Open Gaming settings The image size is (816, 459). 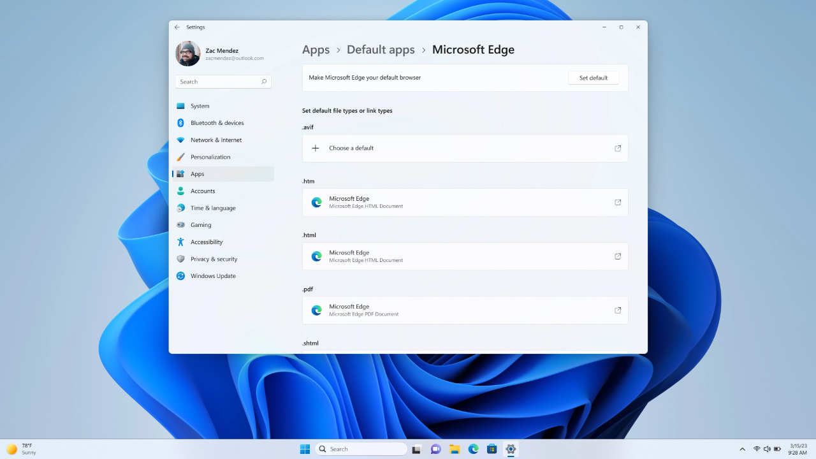coord(223,225)
